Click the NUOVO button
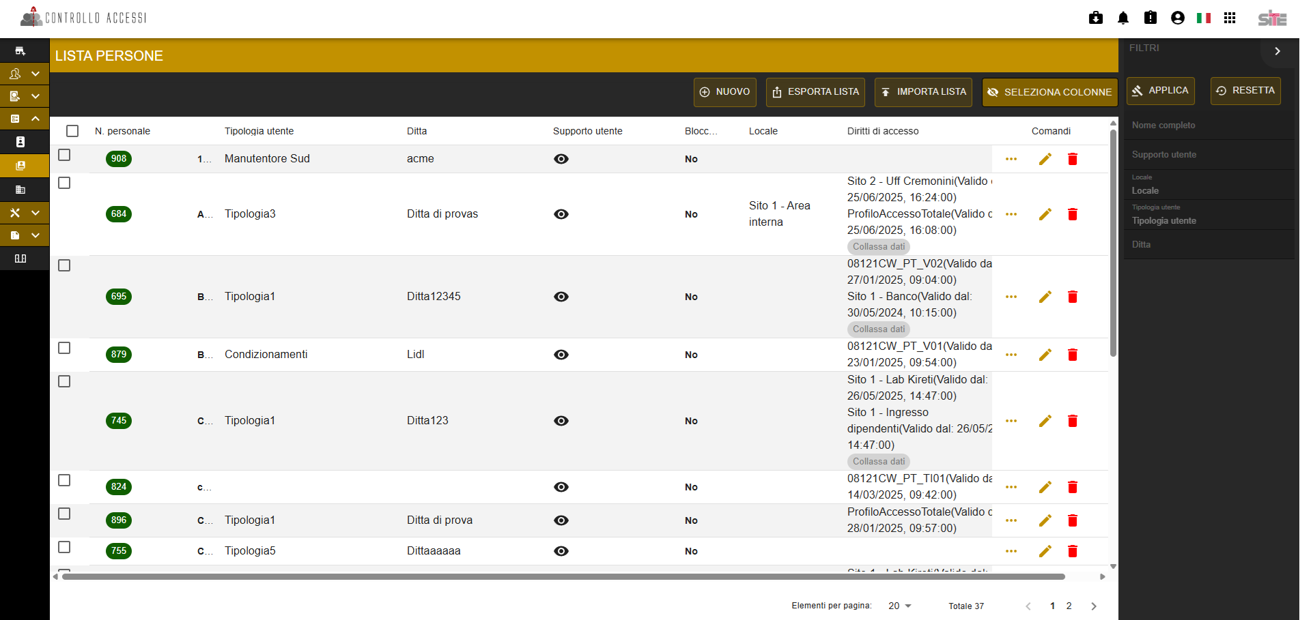Screen dimensions: 1300x620 click(725, 92)
